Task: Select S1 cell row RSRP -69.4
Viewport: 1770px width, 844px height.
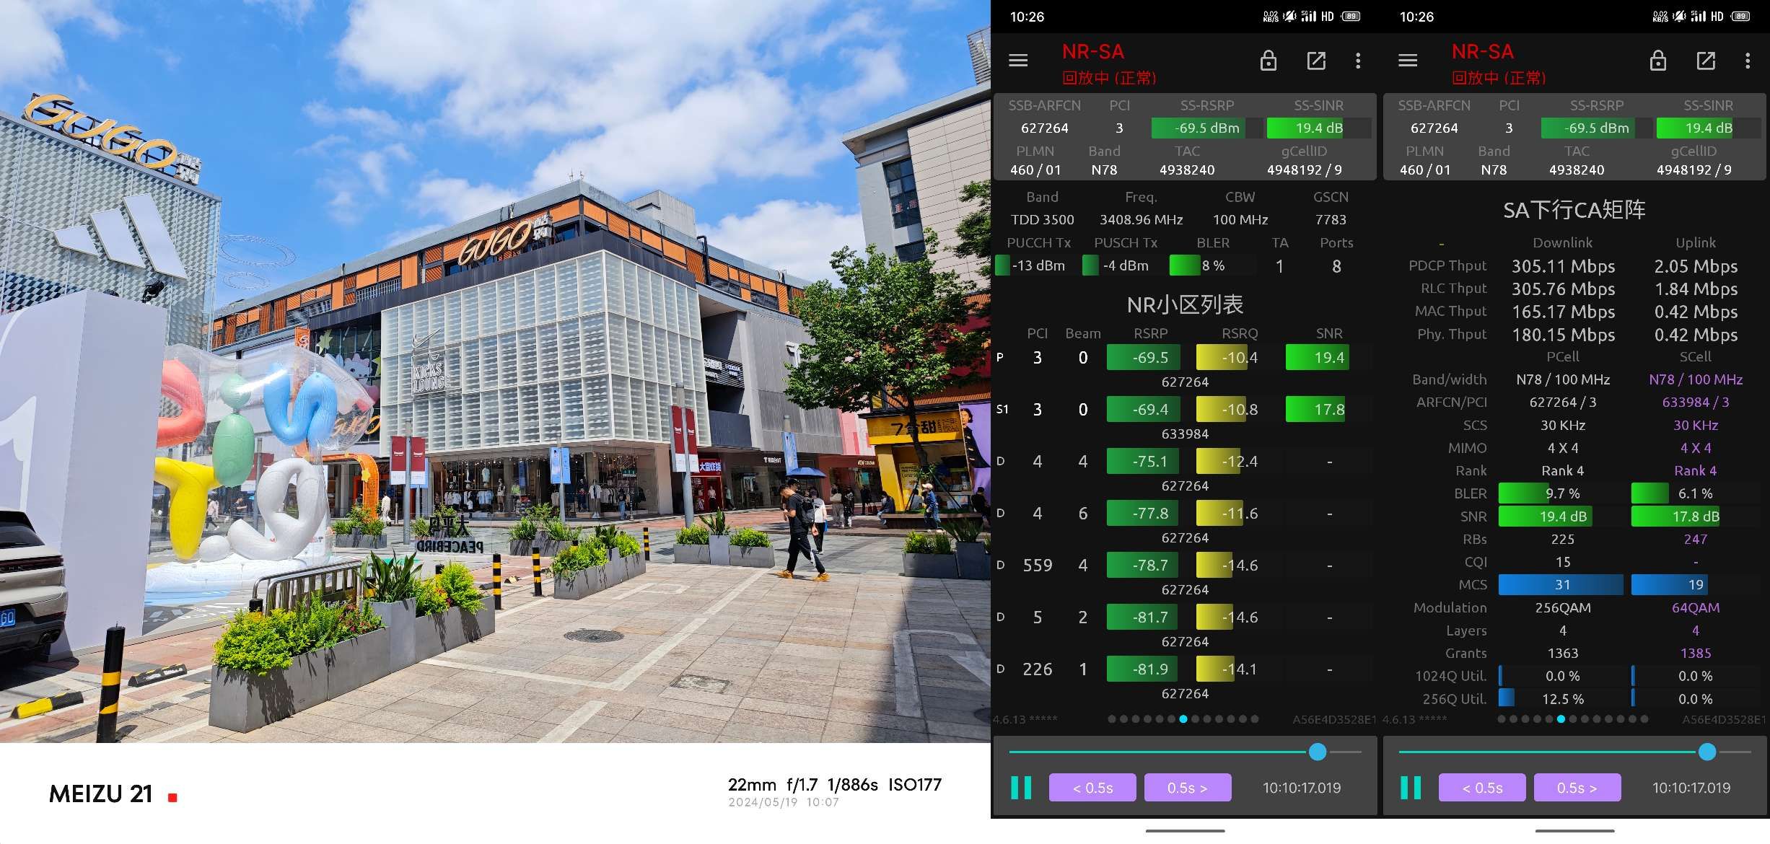Action: coord(1183,418)
